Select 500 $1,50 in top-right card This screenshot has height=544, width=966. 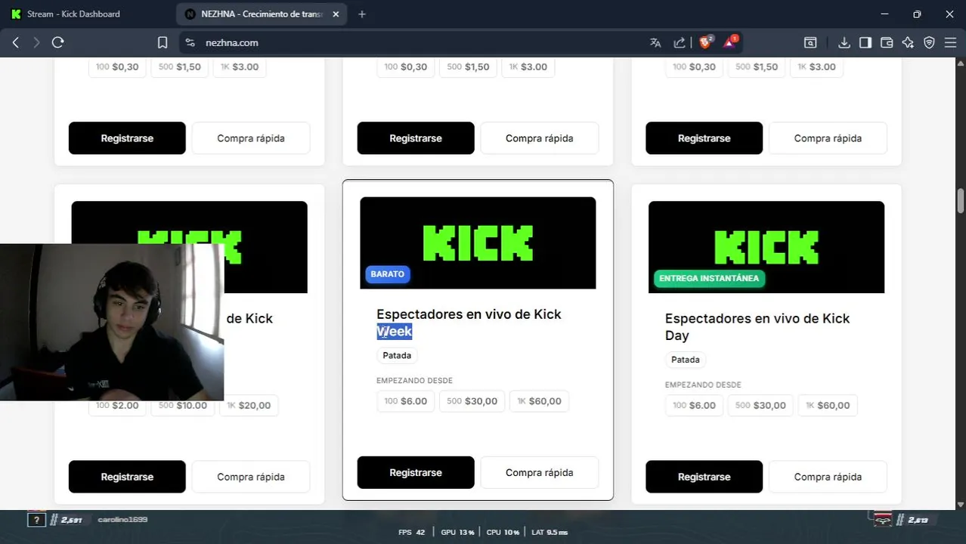(x=757, y=66)
